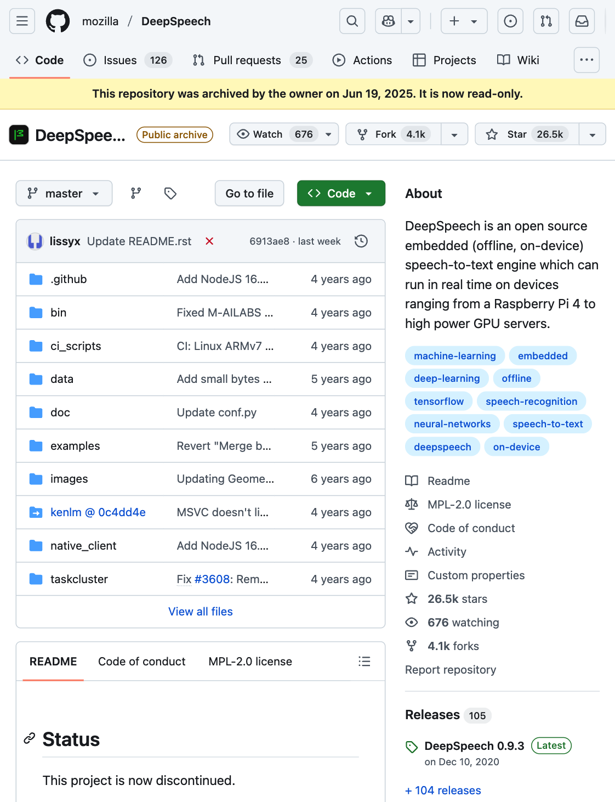The height and width of the screenshot is (802, 615).
Task: Open GitHub Copilot chat icon
Action: click(388, 21)
